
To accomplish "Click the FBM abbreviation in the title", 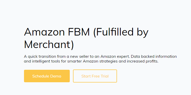I will click(79, 32).
